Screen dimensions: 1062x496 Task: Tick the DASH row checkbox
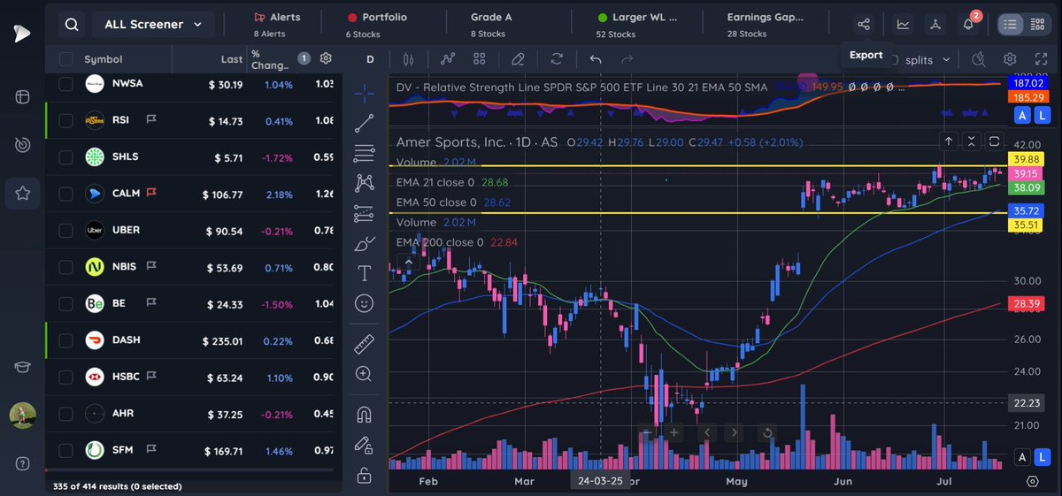pos(65,340)
